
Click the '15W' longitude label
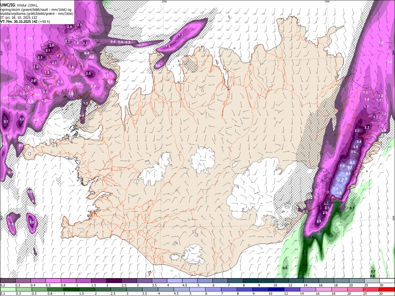click(x=326, y=2)
